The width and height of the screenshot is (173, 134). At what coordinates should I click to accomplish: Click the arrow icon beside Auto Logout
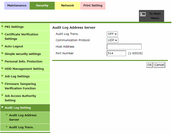[x=2, y=46]
